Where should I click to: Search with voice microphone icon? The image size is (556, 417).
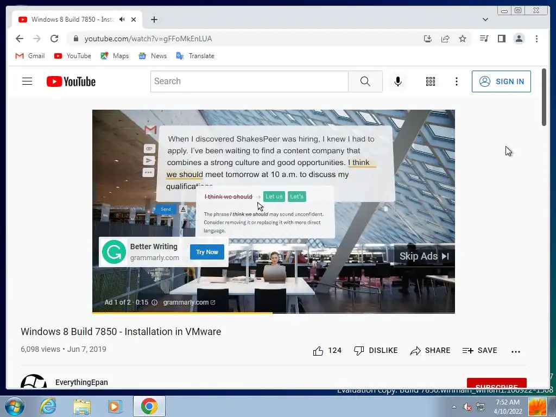click(x=398, y=81)
